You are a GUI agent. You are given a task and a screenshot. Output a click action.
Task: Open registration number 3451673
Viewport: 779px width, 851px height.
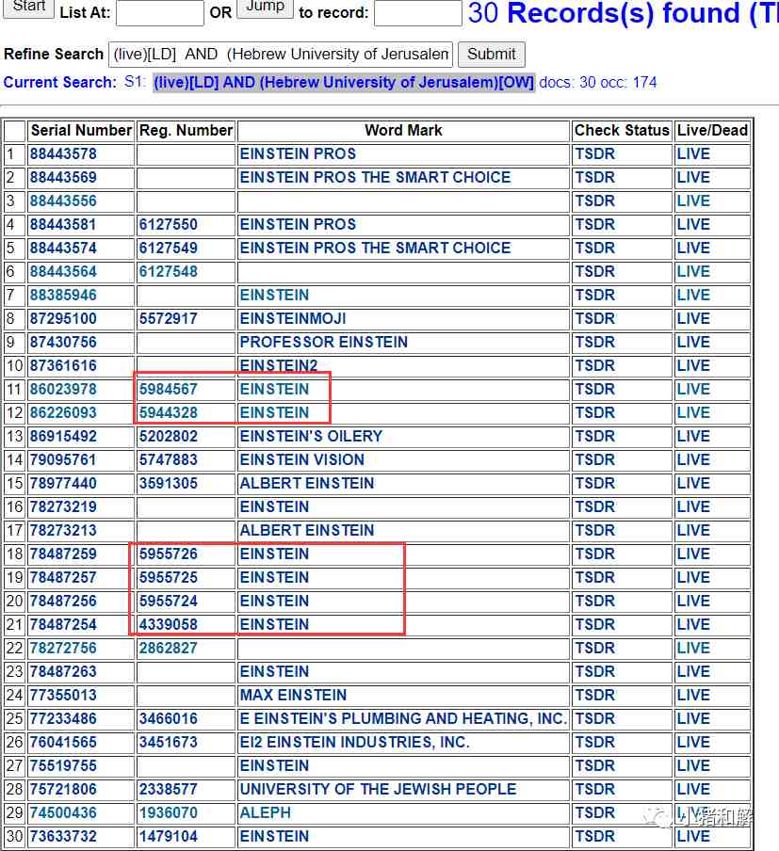pyautogui.click(x=169, y=742)
